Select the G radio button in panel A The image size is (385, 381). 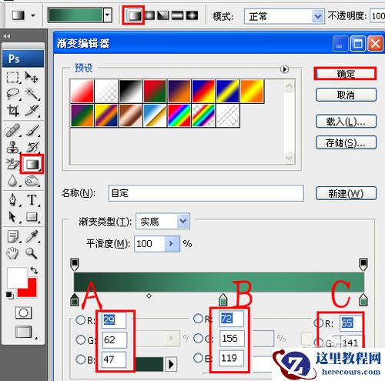point(81,339)
